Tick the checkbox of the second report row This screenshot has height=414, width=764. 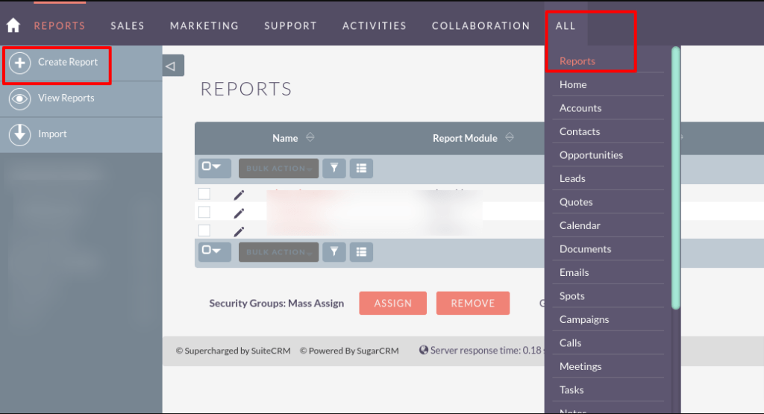point(204,212)
